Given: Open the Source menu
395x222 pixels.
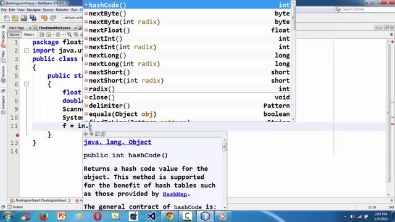Looking at the screenshot, I should [48, 10].
